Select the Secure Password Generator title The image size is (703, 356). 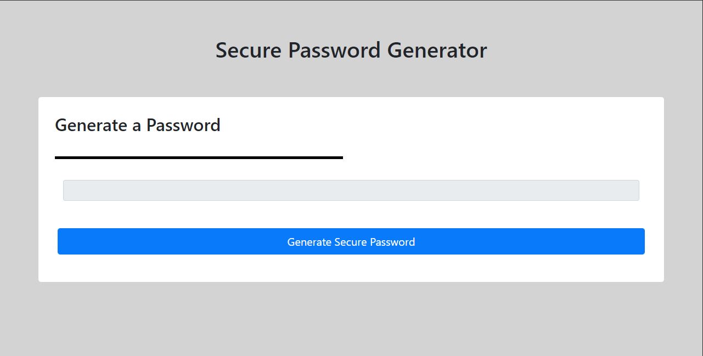point(351,50)
